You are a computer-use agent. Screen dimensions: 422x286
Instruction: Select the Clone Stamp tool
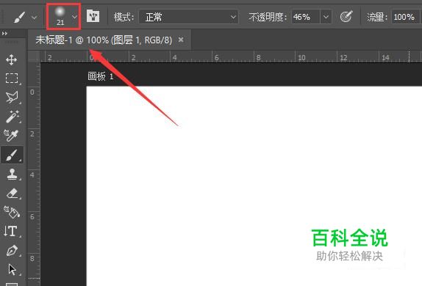point(12,174)
